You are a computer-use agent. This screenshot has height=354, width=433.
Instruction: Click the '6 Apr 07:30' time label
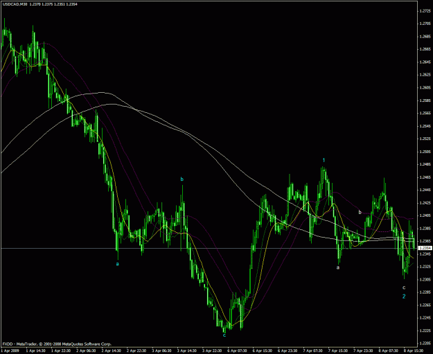[236, 351]
